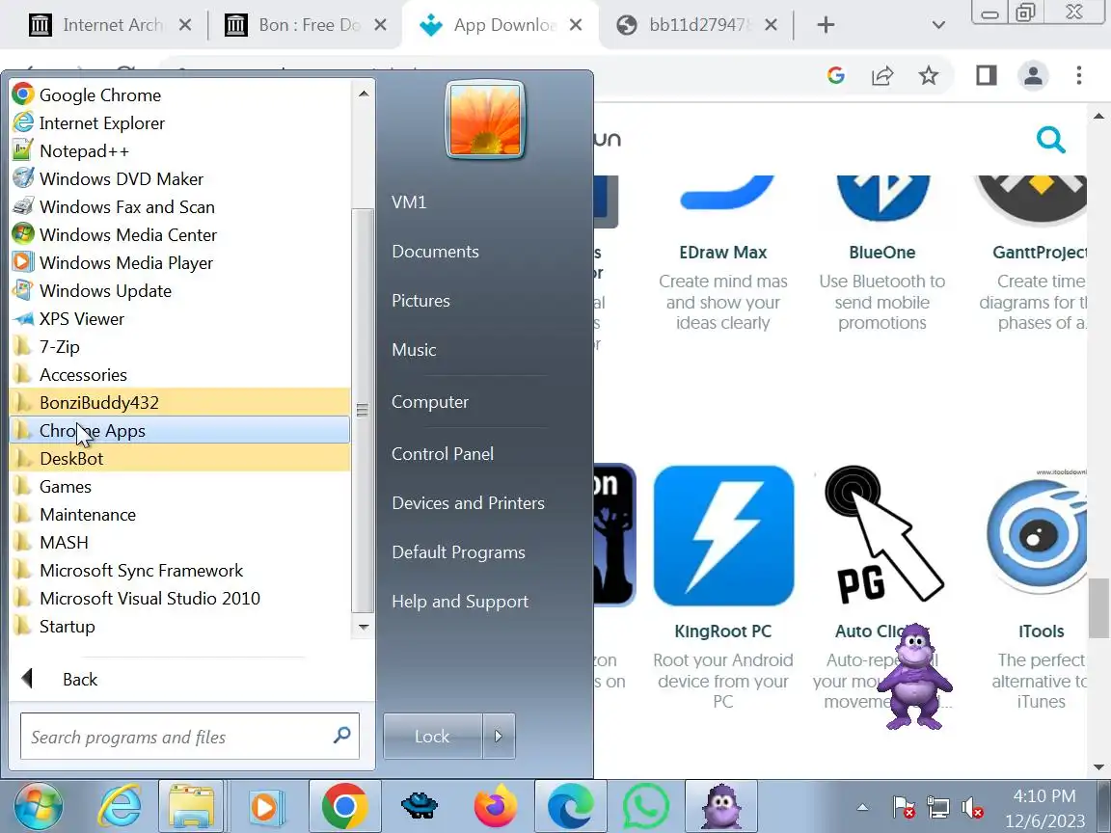This screenshot has width=1111, height=833.
Task: Share this page using the share icon
Action: [x=882, y=75]
